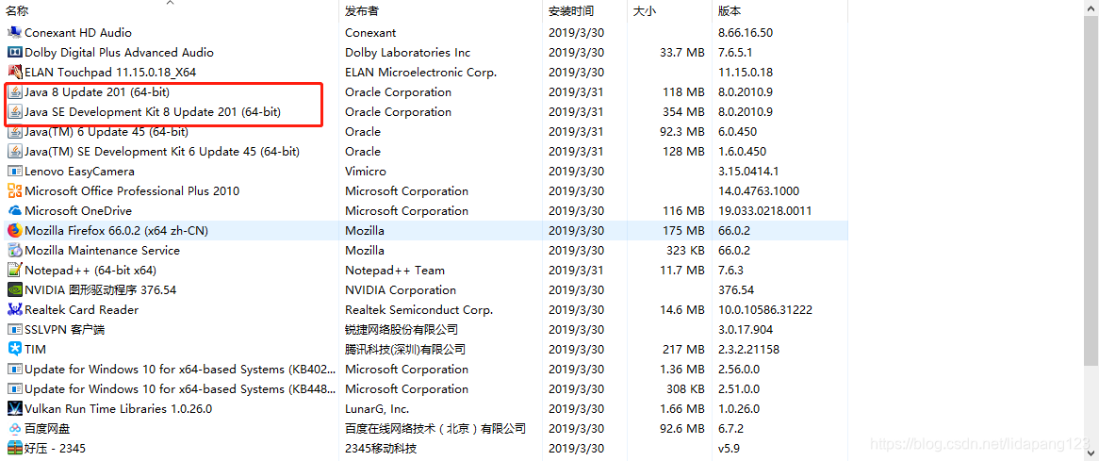
Task: Click publisher ELAN Microelectronic Corp.
Action: click(420, 73)
